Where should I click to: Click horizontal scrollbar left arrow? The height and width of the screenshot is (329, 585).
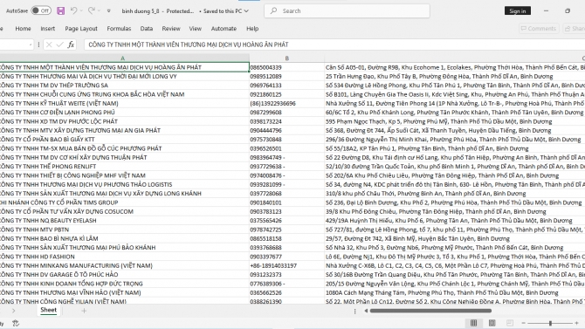(x=366, y=311)
